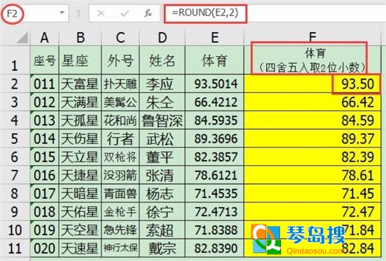The image size is (386, 261).
Task: Select column F header
Action: coord(313,38)
